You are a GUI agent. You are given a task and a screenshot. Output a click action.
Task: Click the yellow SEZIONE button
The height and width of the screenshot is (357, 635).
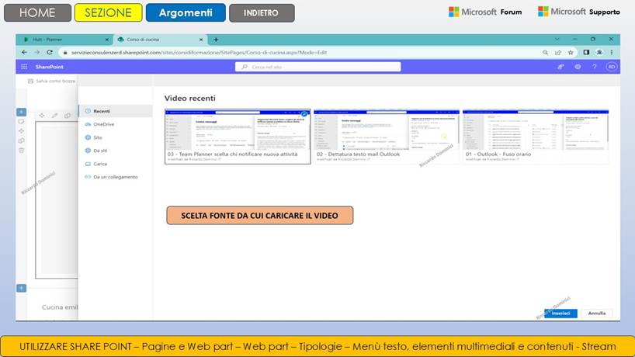[x=108, y=12]
